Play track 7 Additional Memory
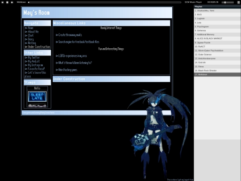 tap(217, 34)
